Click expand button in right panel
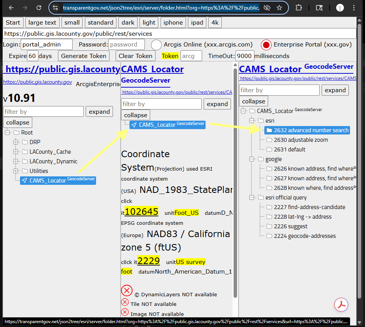Image resolution: width=365 pixels, height=327 pixels. point(335,90)
